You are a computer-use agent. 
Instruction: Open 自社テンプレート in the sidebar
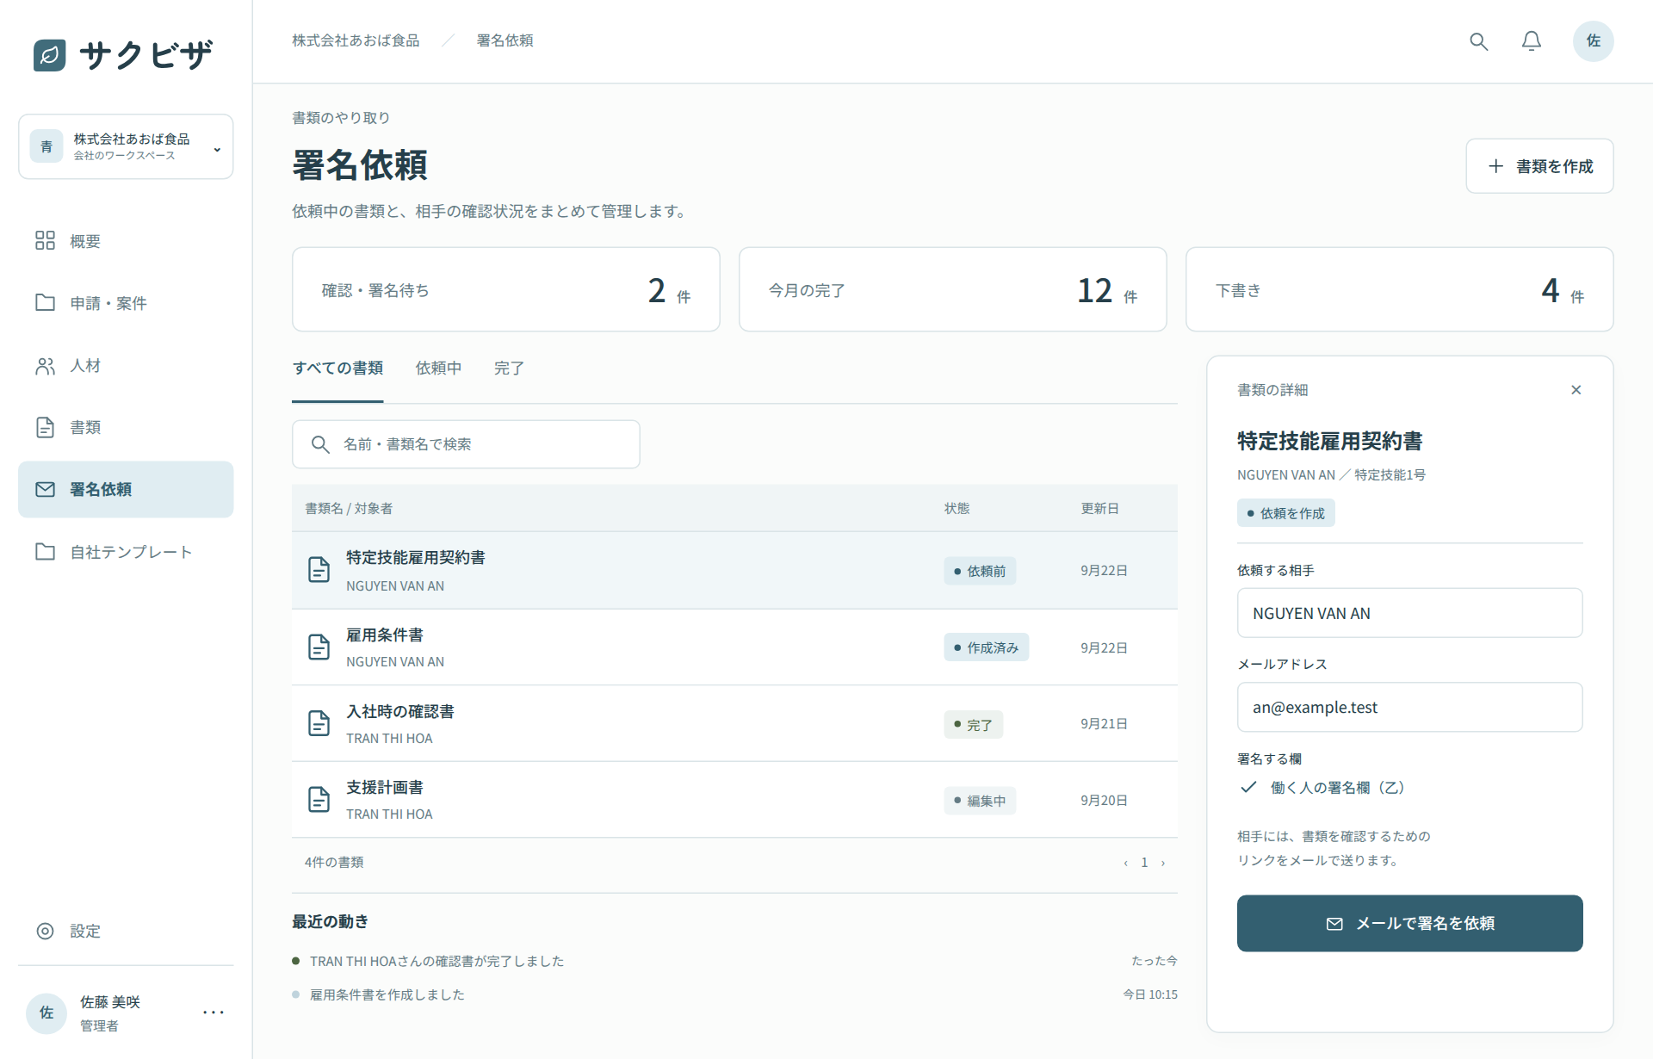pos(126,552)
